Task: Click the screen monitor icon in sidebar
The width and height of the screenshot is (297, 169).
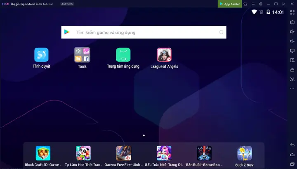Action: [292, 51]
